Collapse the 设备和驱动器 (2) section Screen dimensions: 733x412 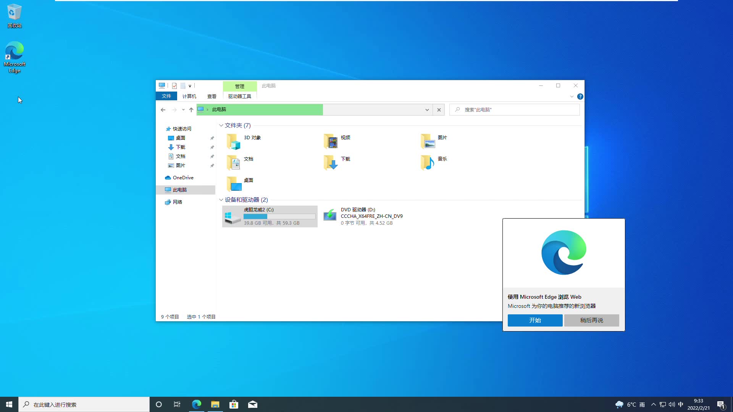point(221,200)
